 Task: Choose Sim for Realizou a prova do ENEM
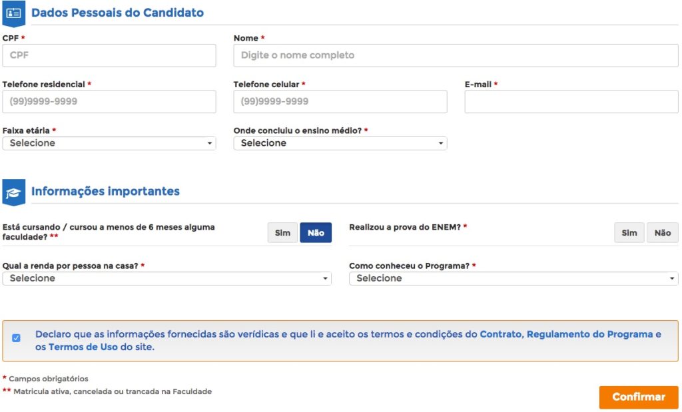(629, 233)
